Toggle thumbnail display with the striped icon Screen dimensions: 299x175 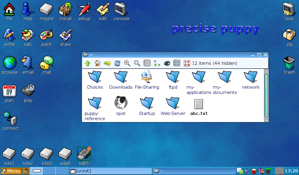click(x=177, y=63)
